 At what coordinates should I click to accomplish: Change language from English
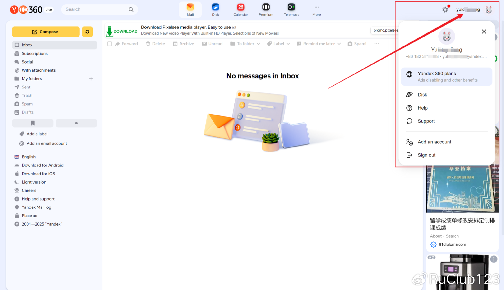[x=28, y=157]
